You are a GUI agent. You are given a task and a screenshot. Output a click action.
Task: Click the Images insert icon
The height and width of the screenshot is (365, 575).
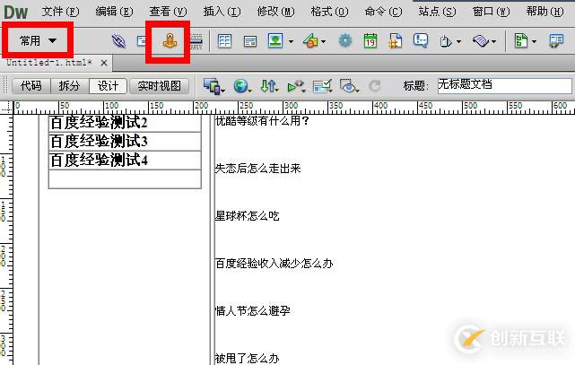coord(275,40)
